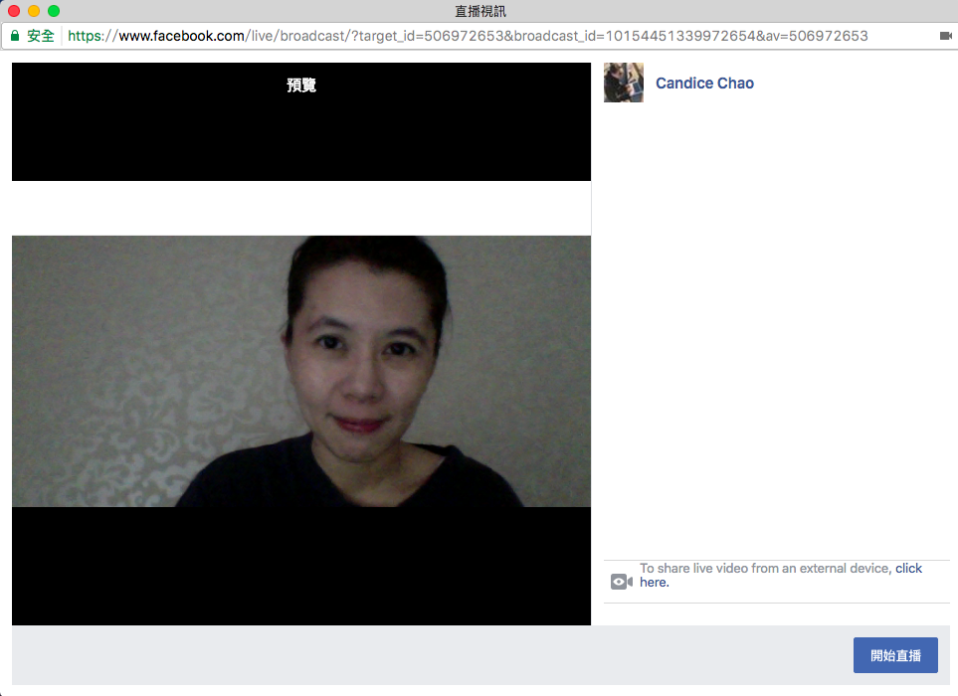Minimize the window using yellow button

[34, 11]
